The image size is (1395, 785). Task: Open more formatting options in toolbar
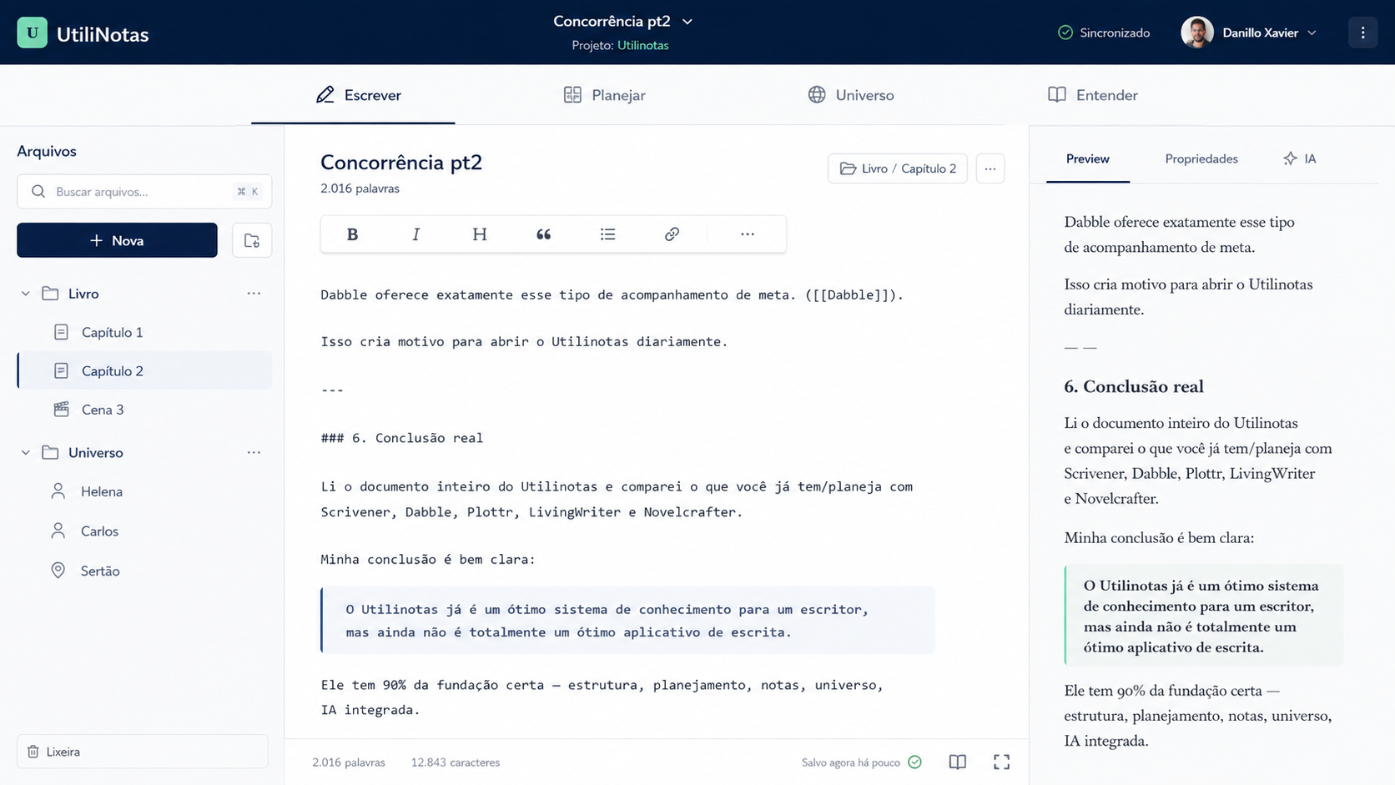pyautogui.click(x=748, y=234)
